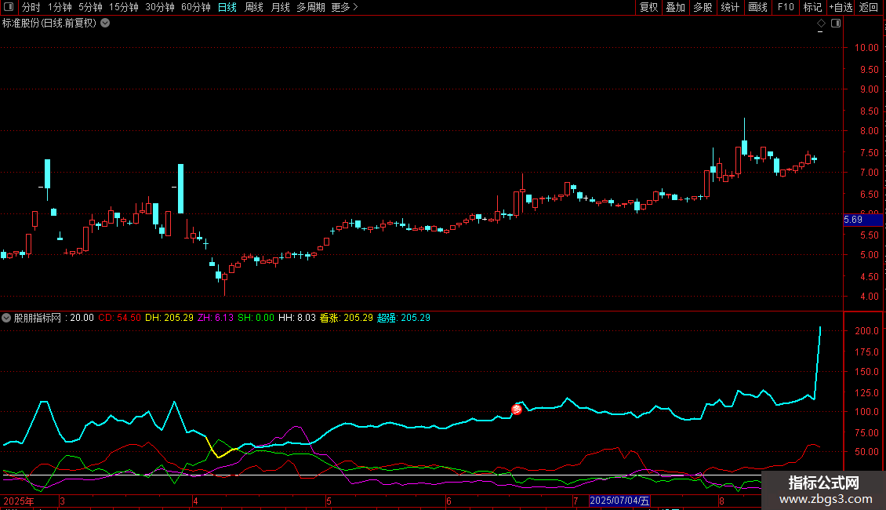Click the diamond marker icon above the chart
The height and width of the screenshot is (510, 886).
821,24
